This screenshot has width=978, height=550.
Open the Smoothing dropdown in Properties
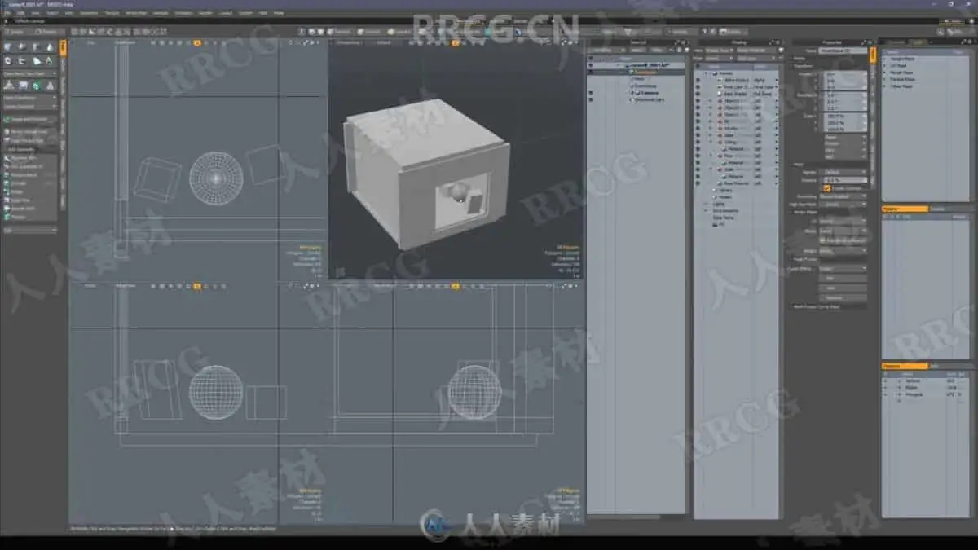click(843, 196)
